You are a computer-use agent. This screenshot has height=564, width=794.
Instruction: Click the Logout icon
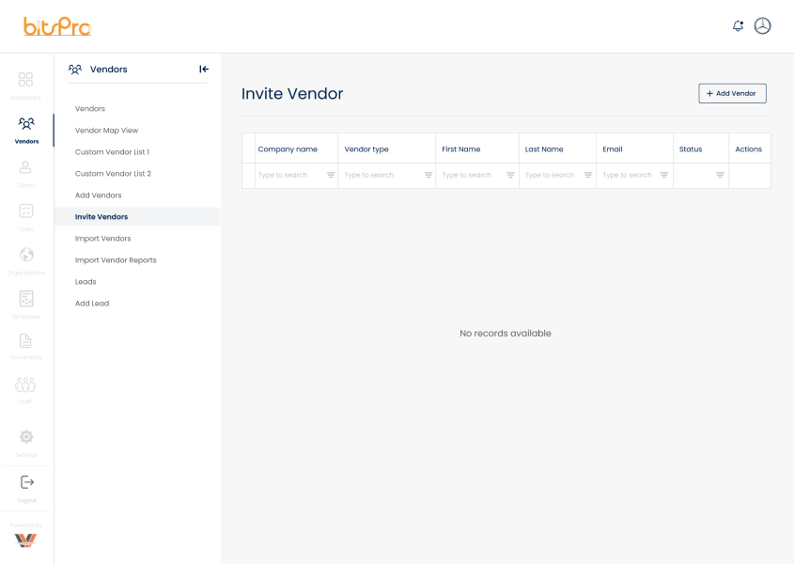coord(27,482)
